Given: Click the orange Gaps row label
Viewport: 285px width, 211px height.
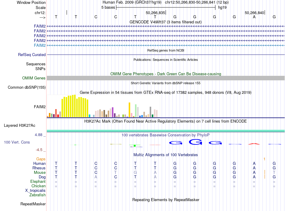Looking at the screenshot, I should tap(41, 159).
